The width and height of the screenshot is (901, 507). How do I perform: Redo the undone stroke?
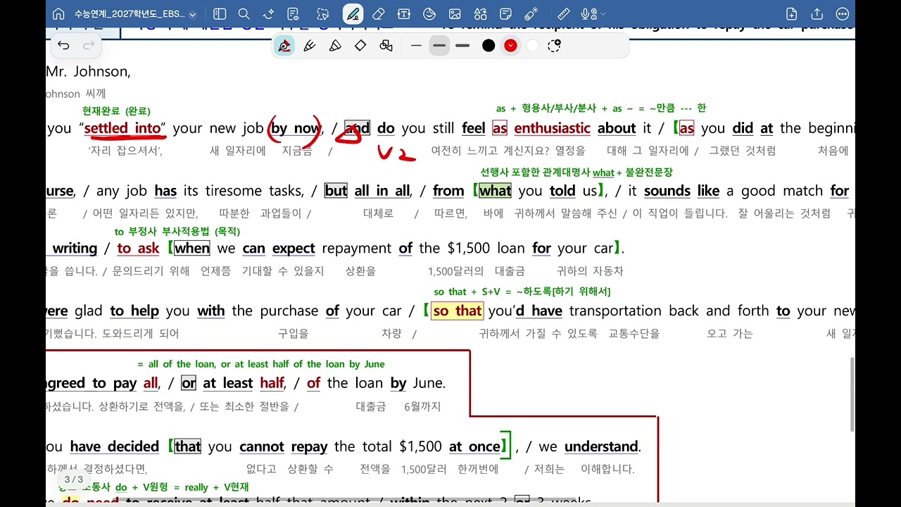click(89, 46)
